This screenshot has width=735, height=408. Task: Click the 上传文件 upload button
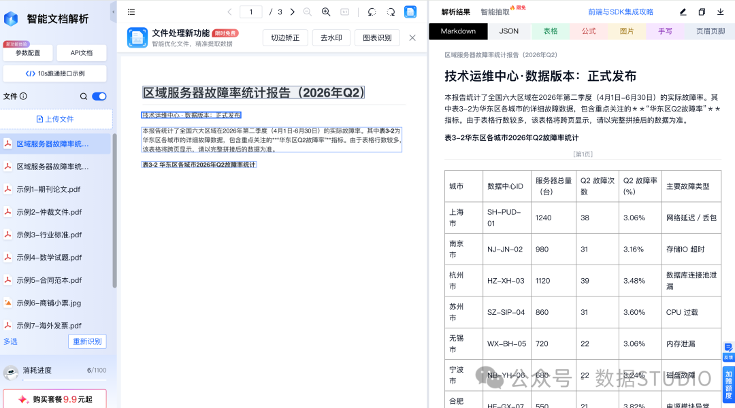tap(56, 119)
